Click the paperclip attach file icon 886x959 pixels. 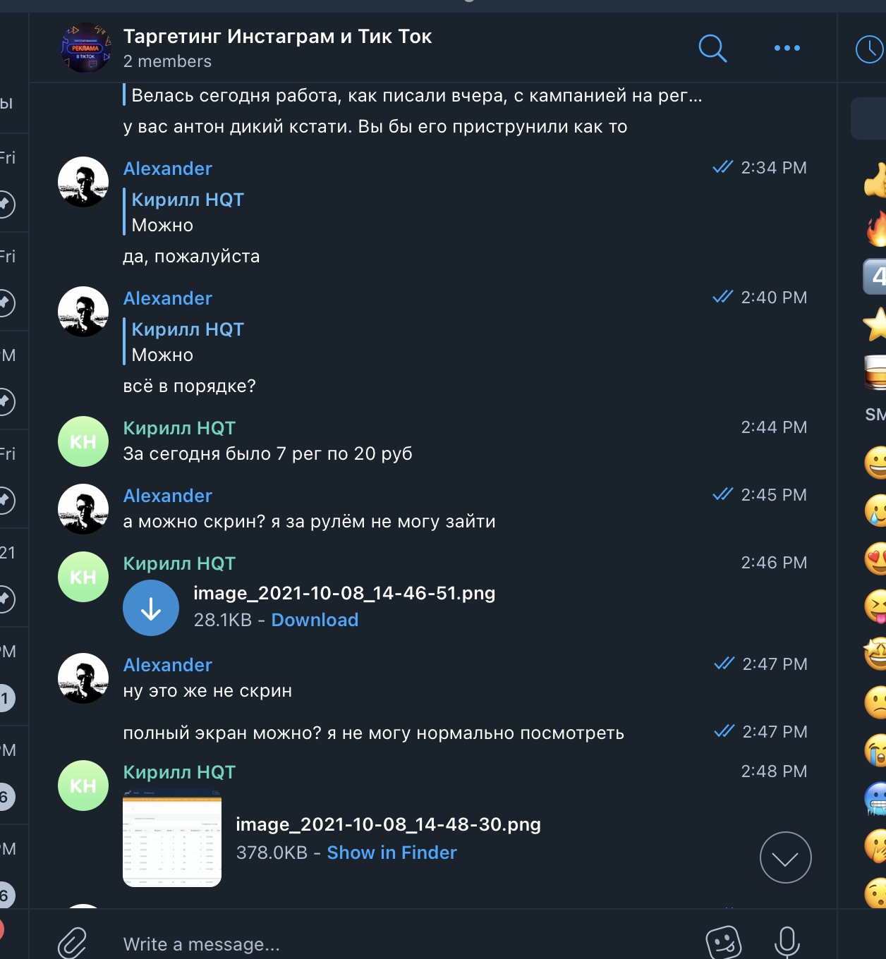(72, 943)
